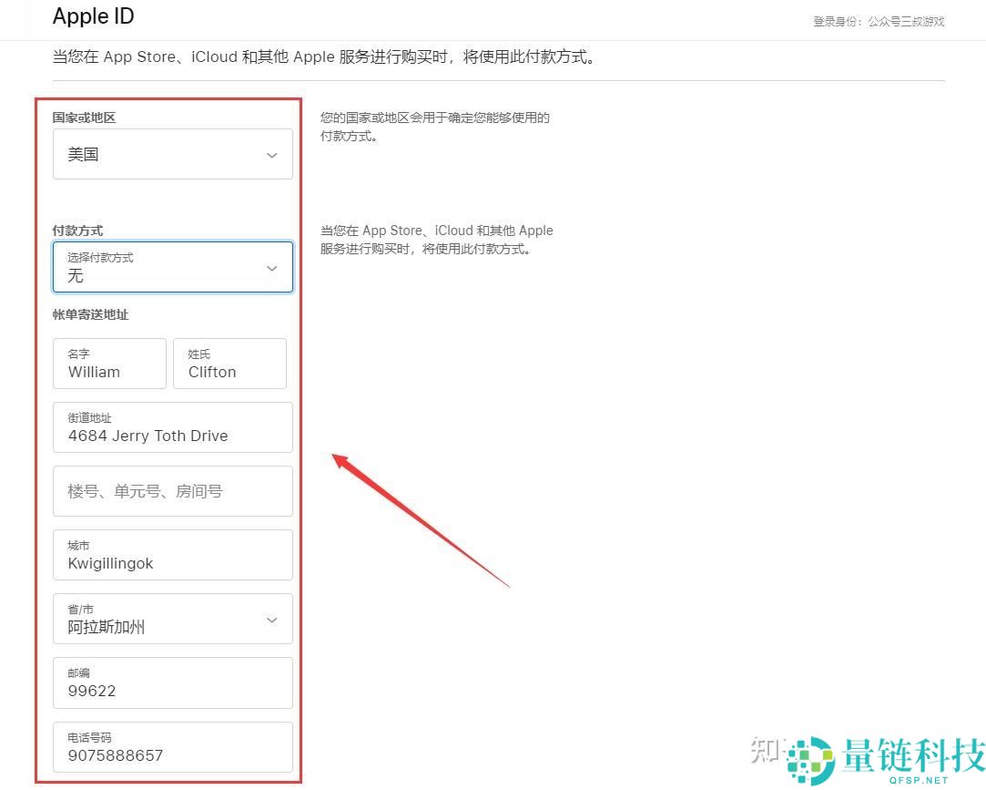
Task: Click the first name field containing William
Action: click(109, 364)
